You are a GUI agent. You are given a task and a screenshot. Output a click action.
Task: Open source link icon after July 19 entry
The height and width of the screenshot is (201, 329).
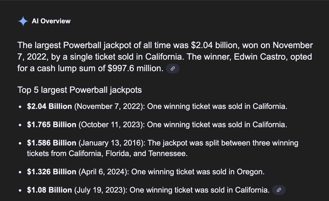279,190
